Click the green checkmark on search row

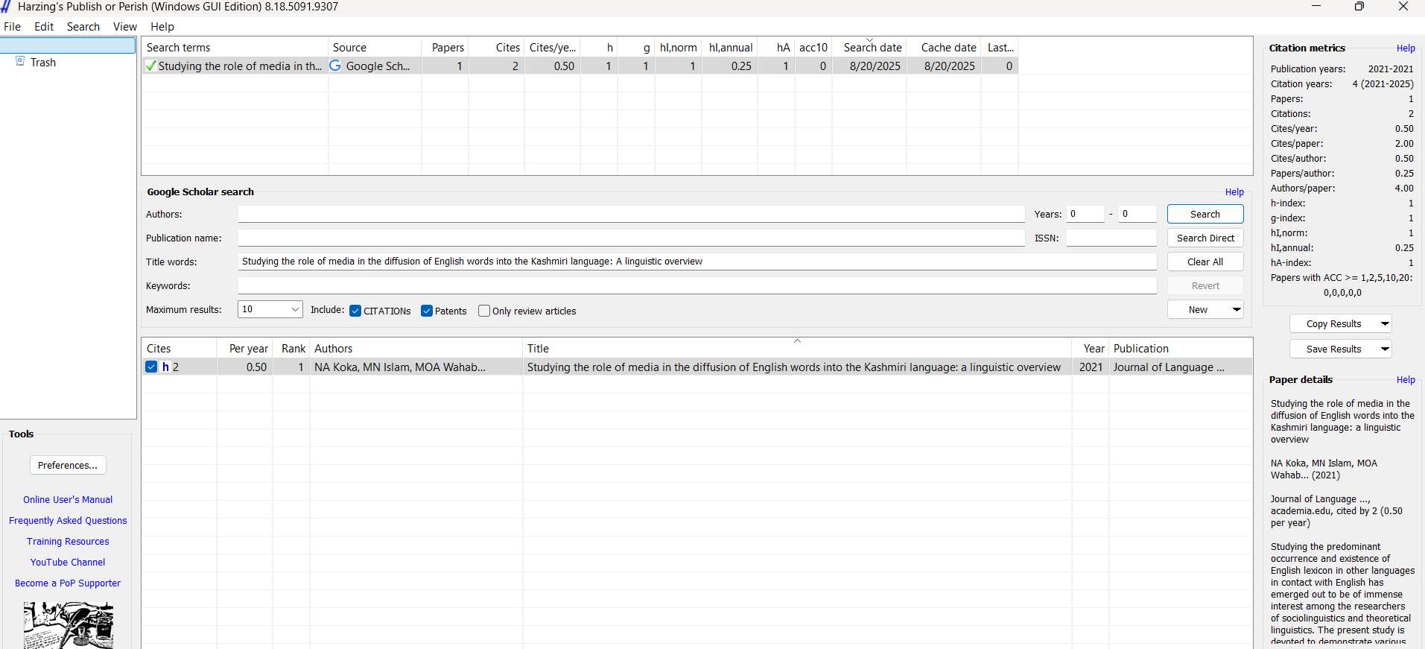[151, 66]
